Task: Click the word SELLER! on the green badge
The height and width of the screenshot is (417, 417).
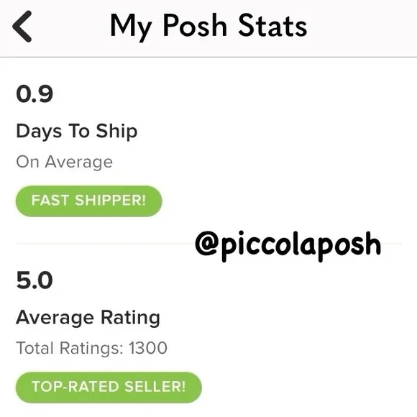Action: 155,387
